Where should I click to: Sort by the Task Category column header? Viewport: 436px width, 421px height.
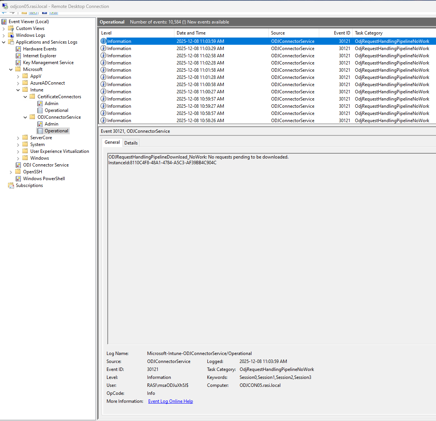pyautogui.click(x=394, y=33)
